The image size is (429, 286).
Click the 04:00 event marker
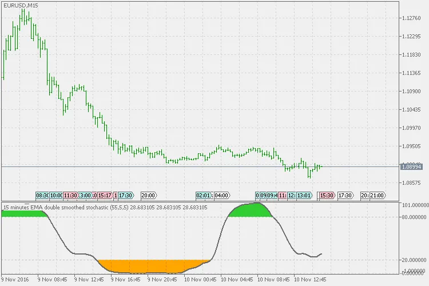(x=221, y=195)
